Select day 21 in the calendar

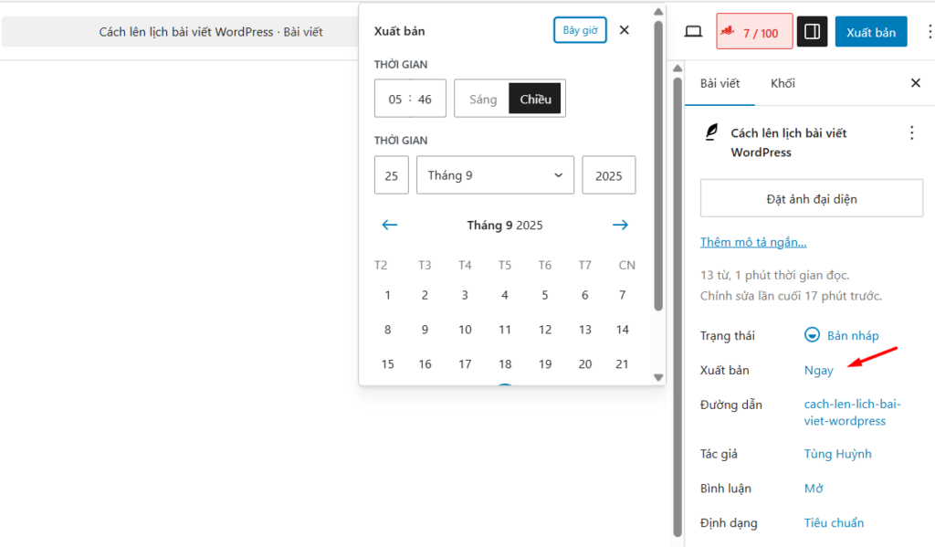tap(622, 363)
